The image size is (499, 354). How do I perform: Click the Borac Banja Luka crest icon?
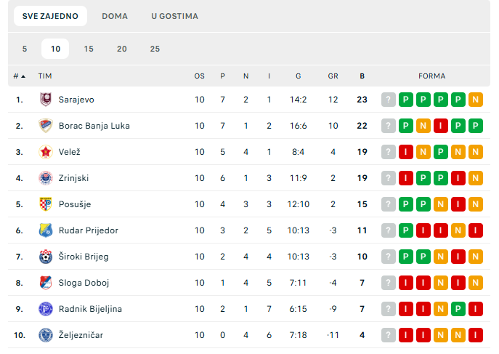click(46, 126)
